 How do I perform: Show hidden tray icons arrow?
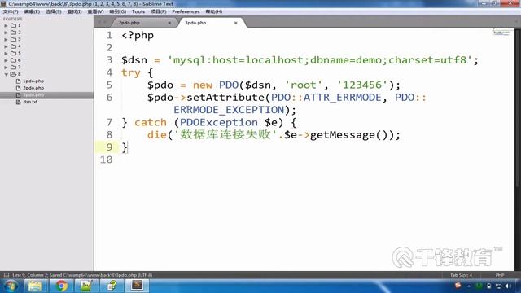[469, 286]
